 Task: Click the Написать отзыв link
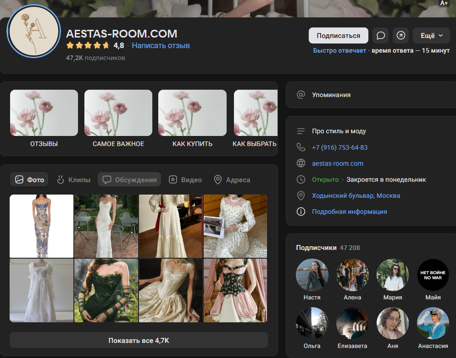pyautogui.click(x=161, y=45)
